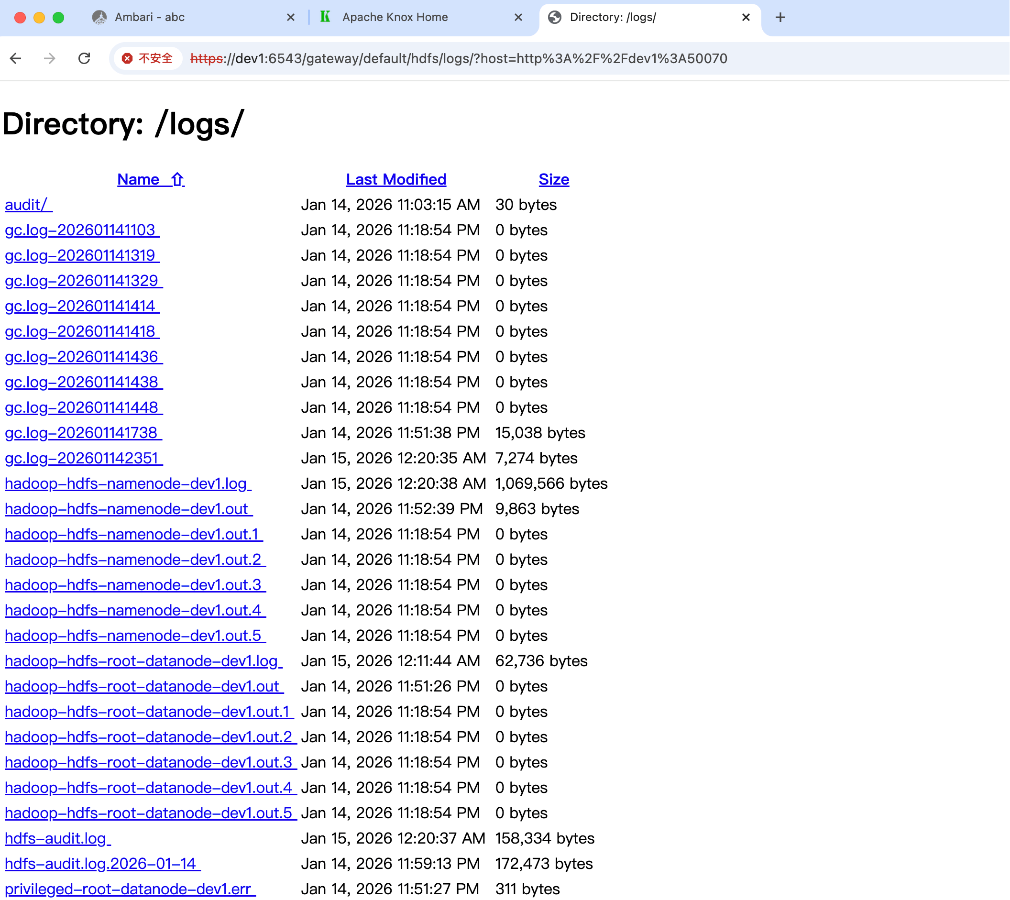1010x900 pixels.
Task: Click the forward navigation arrow
Action: coord(49,58)
